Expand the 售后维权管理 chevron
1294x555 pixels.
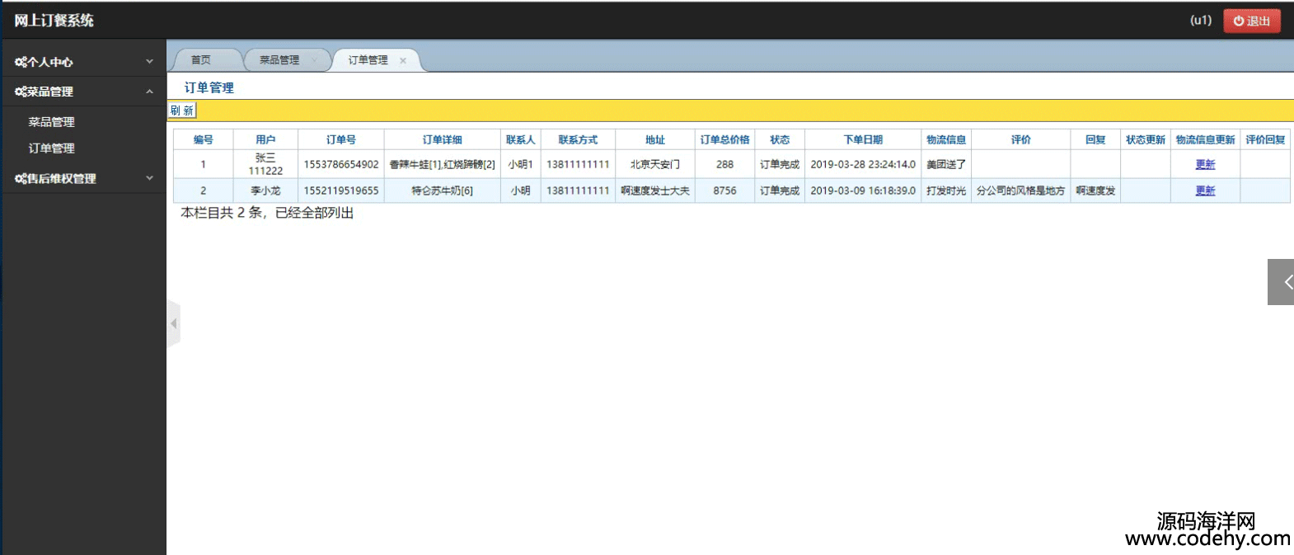point(149,178)
